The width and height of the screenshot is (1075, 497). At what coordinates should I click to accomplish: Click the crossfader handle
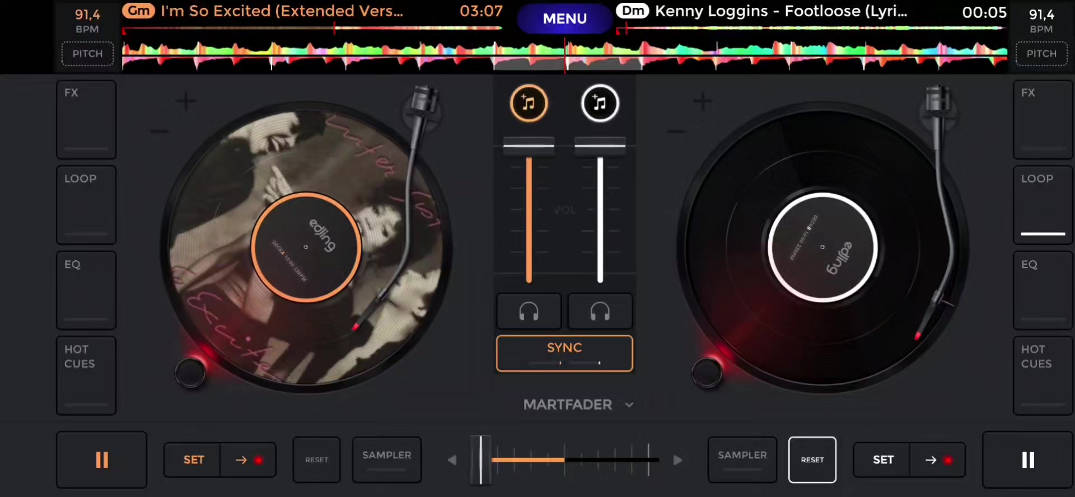click(x=481, y=460)
